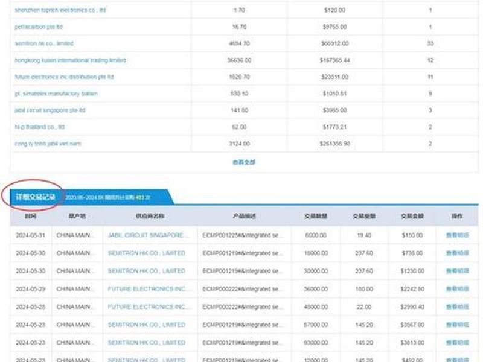
Task: Click the 2024-05-31 date cell
Action: [x=31, y=235]
